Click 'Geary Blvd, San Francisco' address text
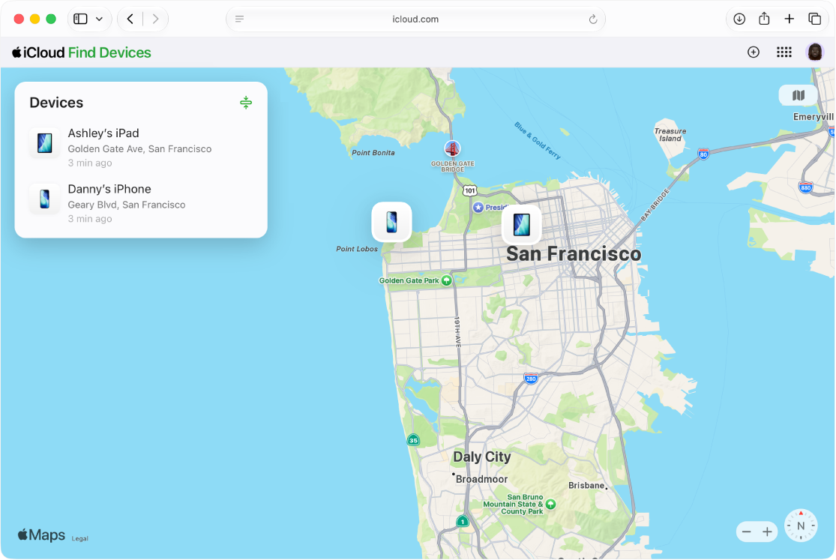 click(x=127, y=205)
